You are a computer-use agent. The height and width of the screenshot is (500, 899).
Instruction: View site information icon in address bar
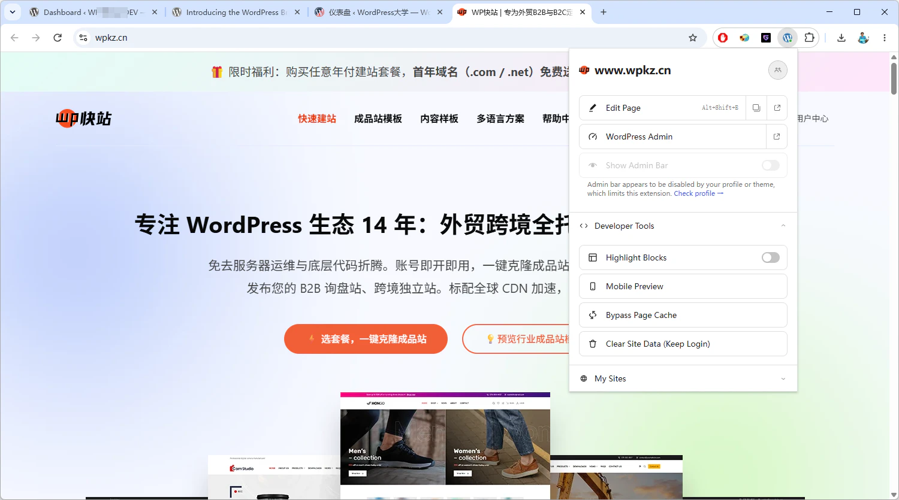83,38
